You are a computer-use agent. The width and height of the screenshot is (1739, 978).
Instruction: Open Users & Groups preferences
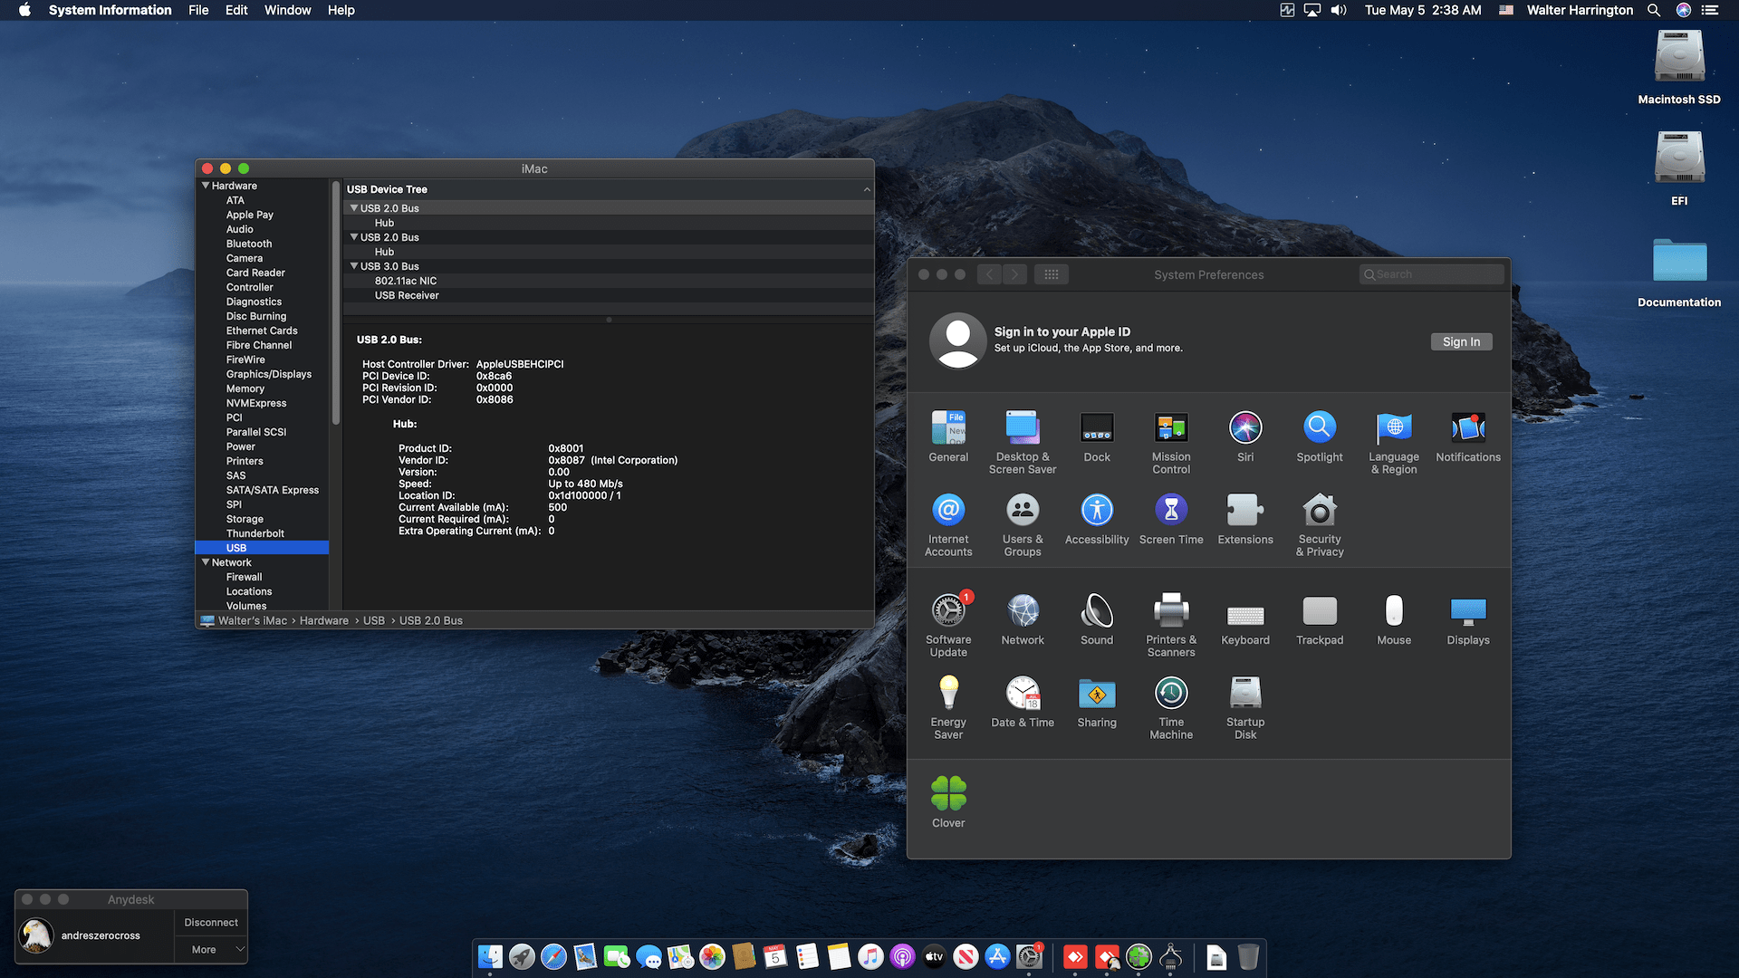coord(1023,524)
